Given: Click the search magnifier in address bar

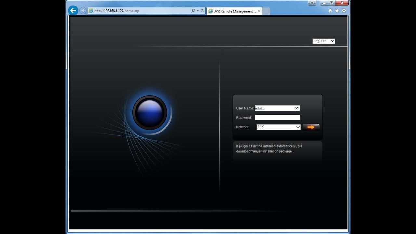Looking at the screenshot, I should click(x=193, y=11).
